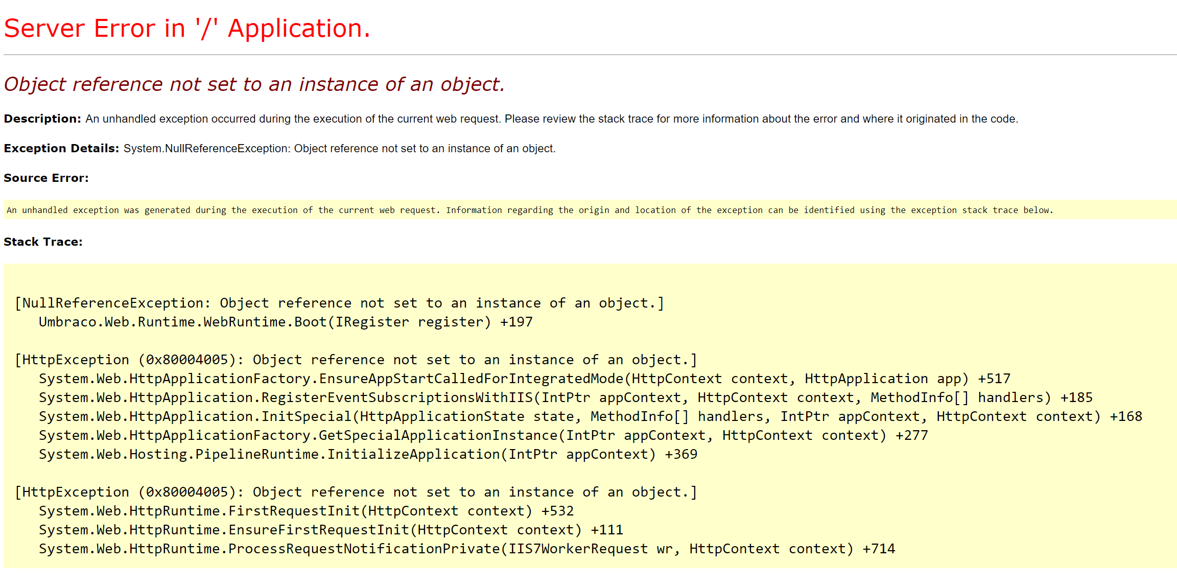Click the EnsureFirstRequestInit stack line
The width and height of the screenshot is (1177, 587).
point(331,530)
